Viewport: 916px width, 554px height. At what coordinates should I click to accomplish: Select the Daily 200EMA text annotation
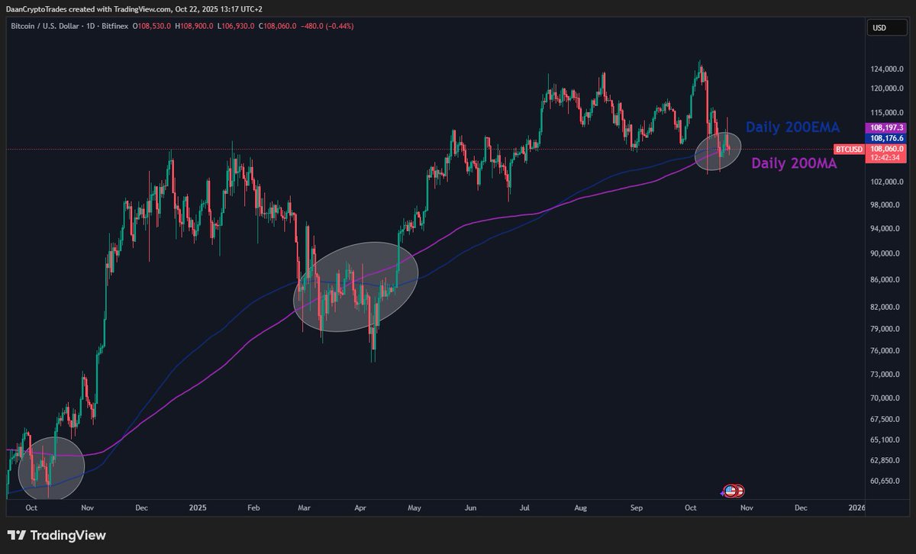click(x=792, y=127)
